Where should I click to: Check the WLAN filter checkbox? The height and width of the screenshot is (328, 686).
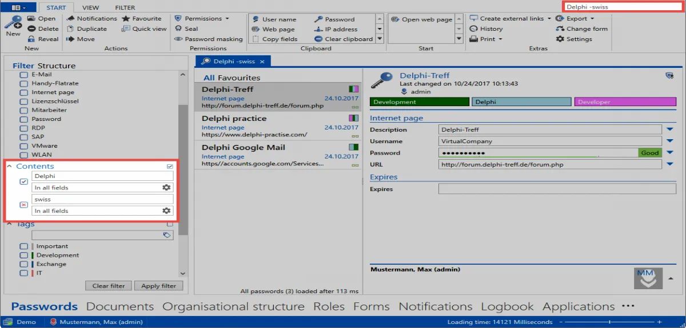[23, 155]
